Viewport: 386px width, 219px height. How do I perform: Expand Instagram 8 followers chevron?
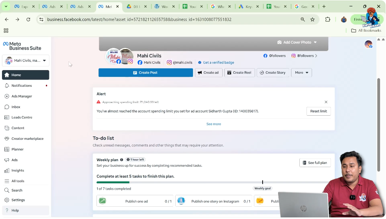tap(316, 56)
